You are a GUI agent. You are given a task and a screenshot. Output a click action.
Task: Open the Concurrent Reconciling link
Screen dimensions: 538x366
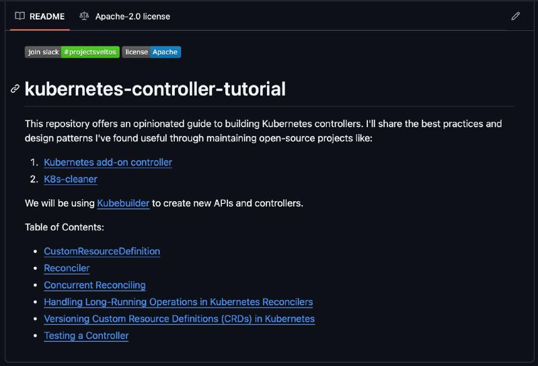click(95, 285)
